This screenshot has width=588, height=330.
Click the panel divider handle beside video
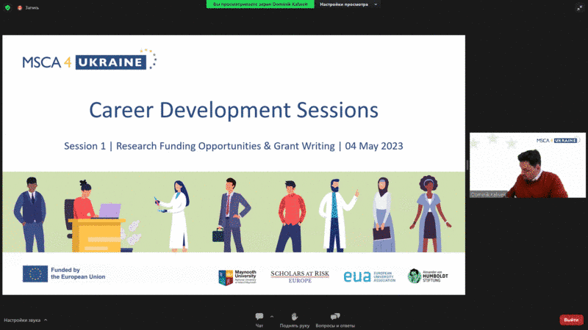click(467, 165)
